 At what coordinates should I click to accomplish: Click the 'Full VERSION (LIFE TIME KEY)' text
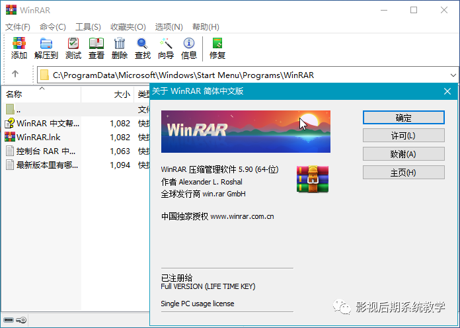(208, 286)
